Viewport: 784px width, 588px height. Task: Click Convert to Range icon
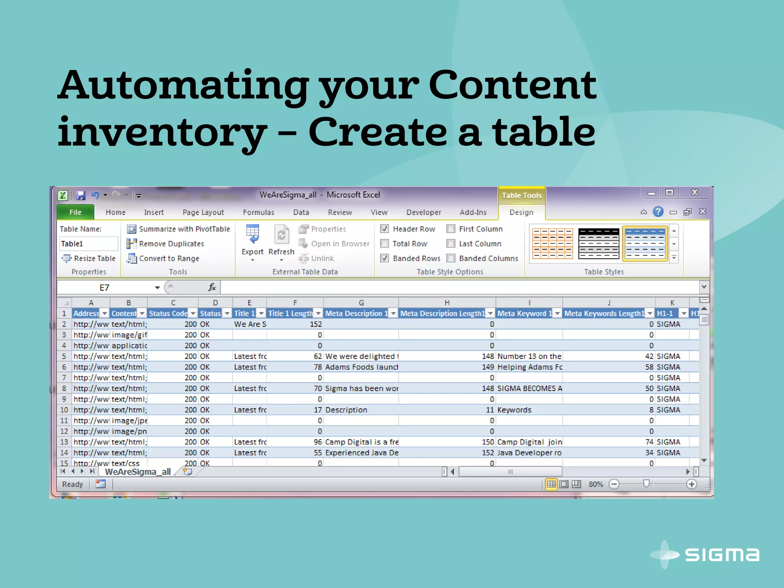[x=131, y=259]
